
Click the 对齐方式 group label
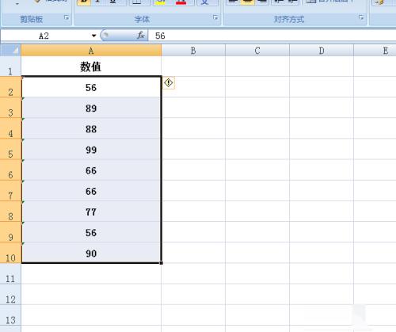tap(289, 19)
